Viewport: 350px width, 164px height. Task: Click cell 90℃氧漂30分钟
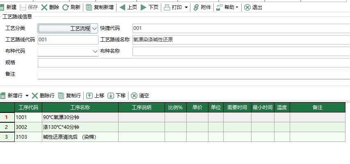click(x=80, y=117)
